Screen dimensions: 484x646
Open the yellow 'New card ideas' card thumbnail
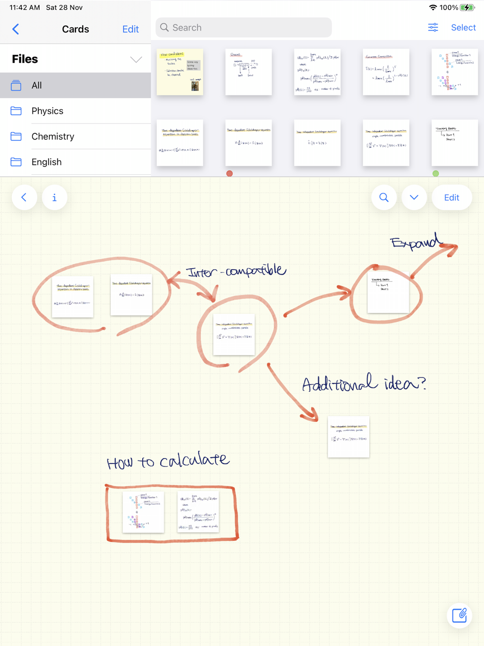coord(180,72)
